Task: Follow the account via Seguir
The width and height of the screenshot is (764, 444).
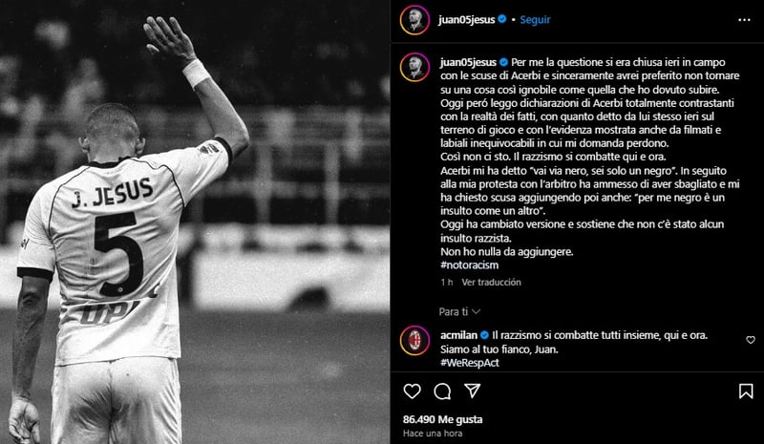Action: click(x=535, y=20)
